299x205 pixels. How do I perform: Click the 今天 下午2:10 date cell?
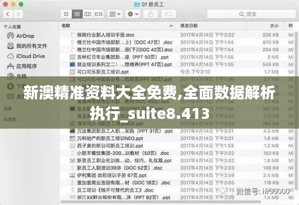pos(195,72)
